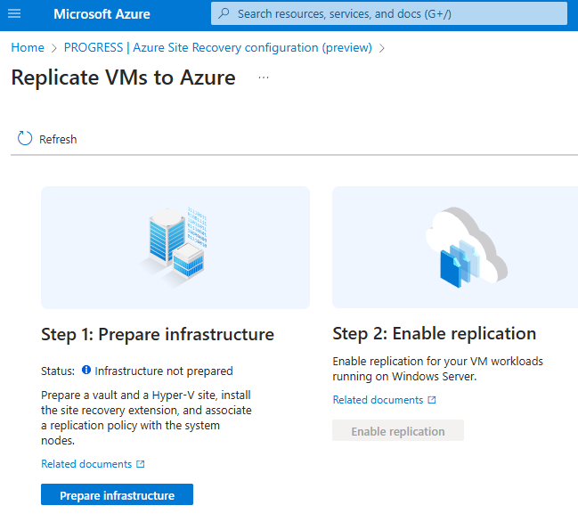This screenshot has width=578, height=530.
Task: Open the PROGRESS Azure Site Recovery breadcrumb
Action: [218, 47]
